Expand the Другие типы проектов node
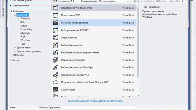 tap(15, 51)
